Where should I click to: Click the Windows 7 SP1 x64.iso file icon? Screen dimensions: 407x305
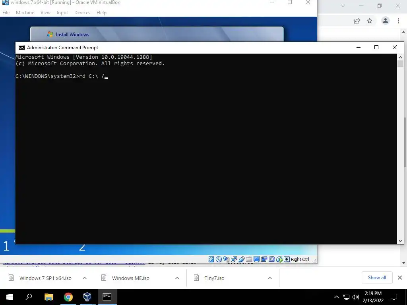click(11, 278)
